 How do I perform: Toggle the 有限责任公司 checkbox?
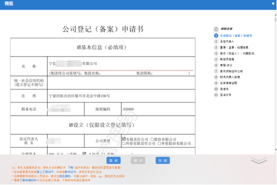124,139
